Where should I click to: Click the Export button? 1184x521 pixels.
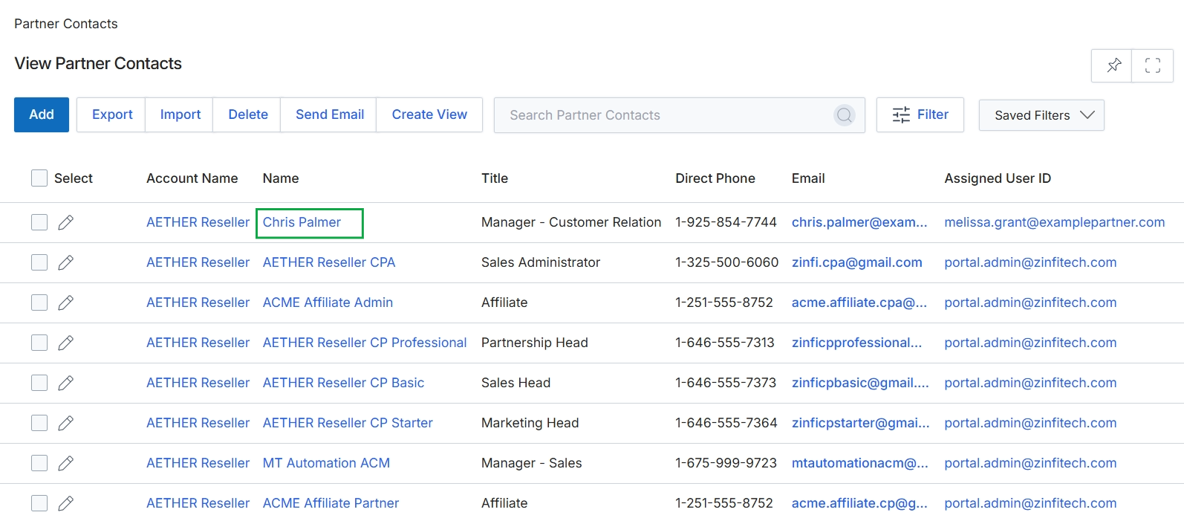[111, 114]
